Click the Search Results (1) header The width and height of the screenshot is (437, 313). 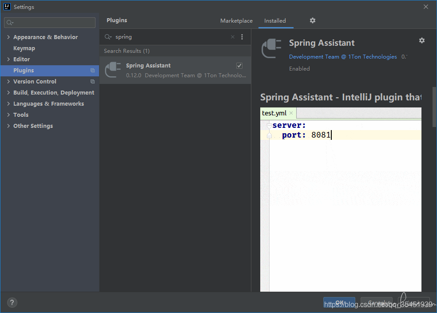tap(127, 51)
